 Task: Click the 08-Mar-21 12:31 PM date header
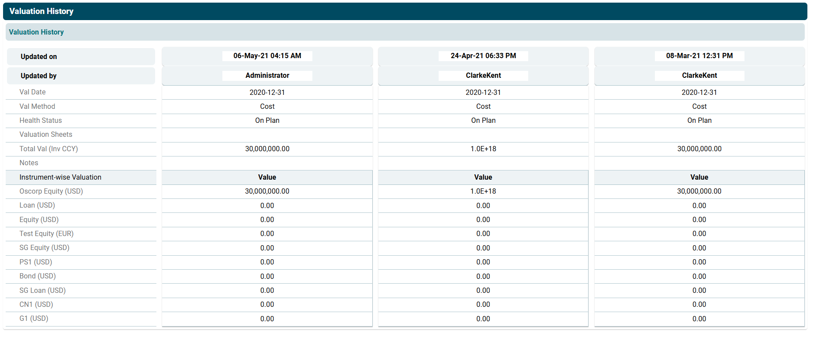tap(699, 56)
